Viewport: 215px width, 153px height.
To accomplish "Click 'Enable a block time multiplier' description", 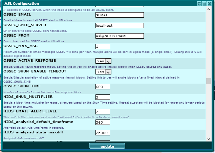I will pyautogui.click(x=104, y=105).
